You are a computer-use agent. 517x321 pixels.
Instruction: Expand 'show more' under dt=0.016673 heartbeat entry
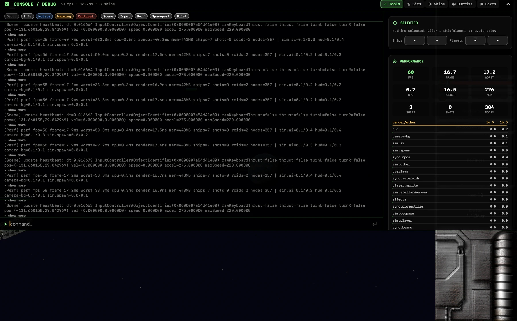click(15, 170)
